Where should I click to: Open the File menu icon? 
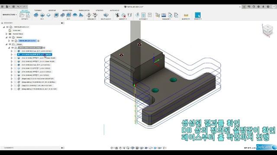[x=7, y=7]
